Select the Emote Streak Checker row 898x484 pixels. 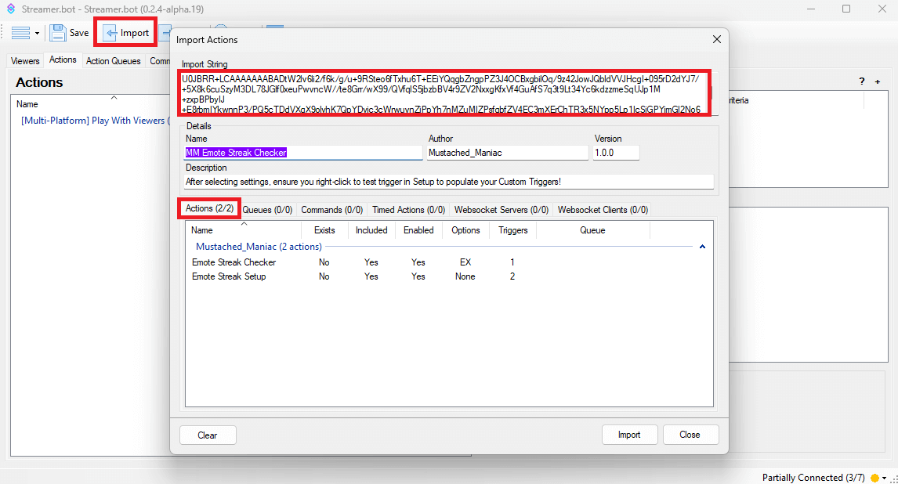click(x=234, y=262)
